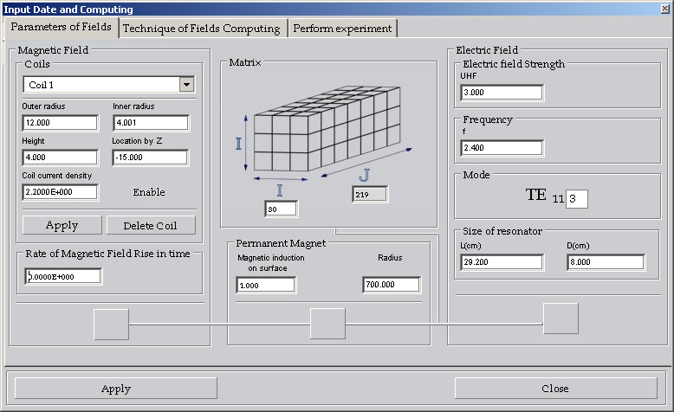Select the Parameters of Fields tab
This screenshot has width=674, height=412.
tap(61, 28)
